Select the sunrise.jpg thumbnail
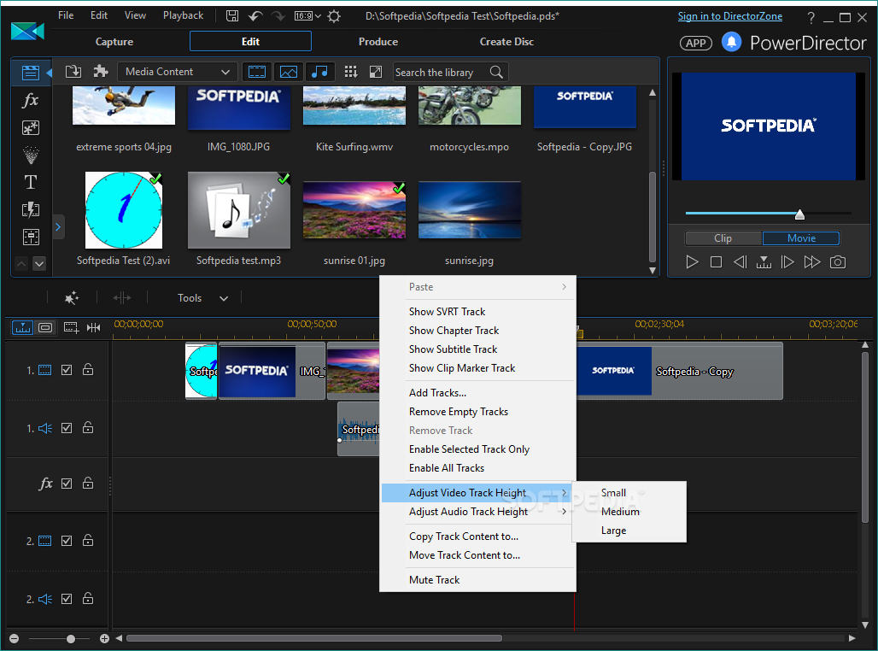878x651 pixels. click(469, 210)
